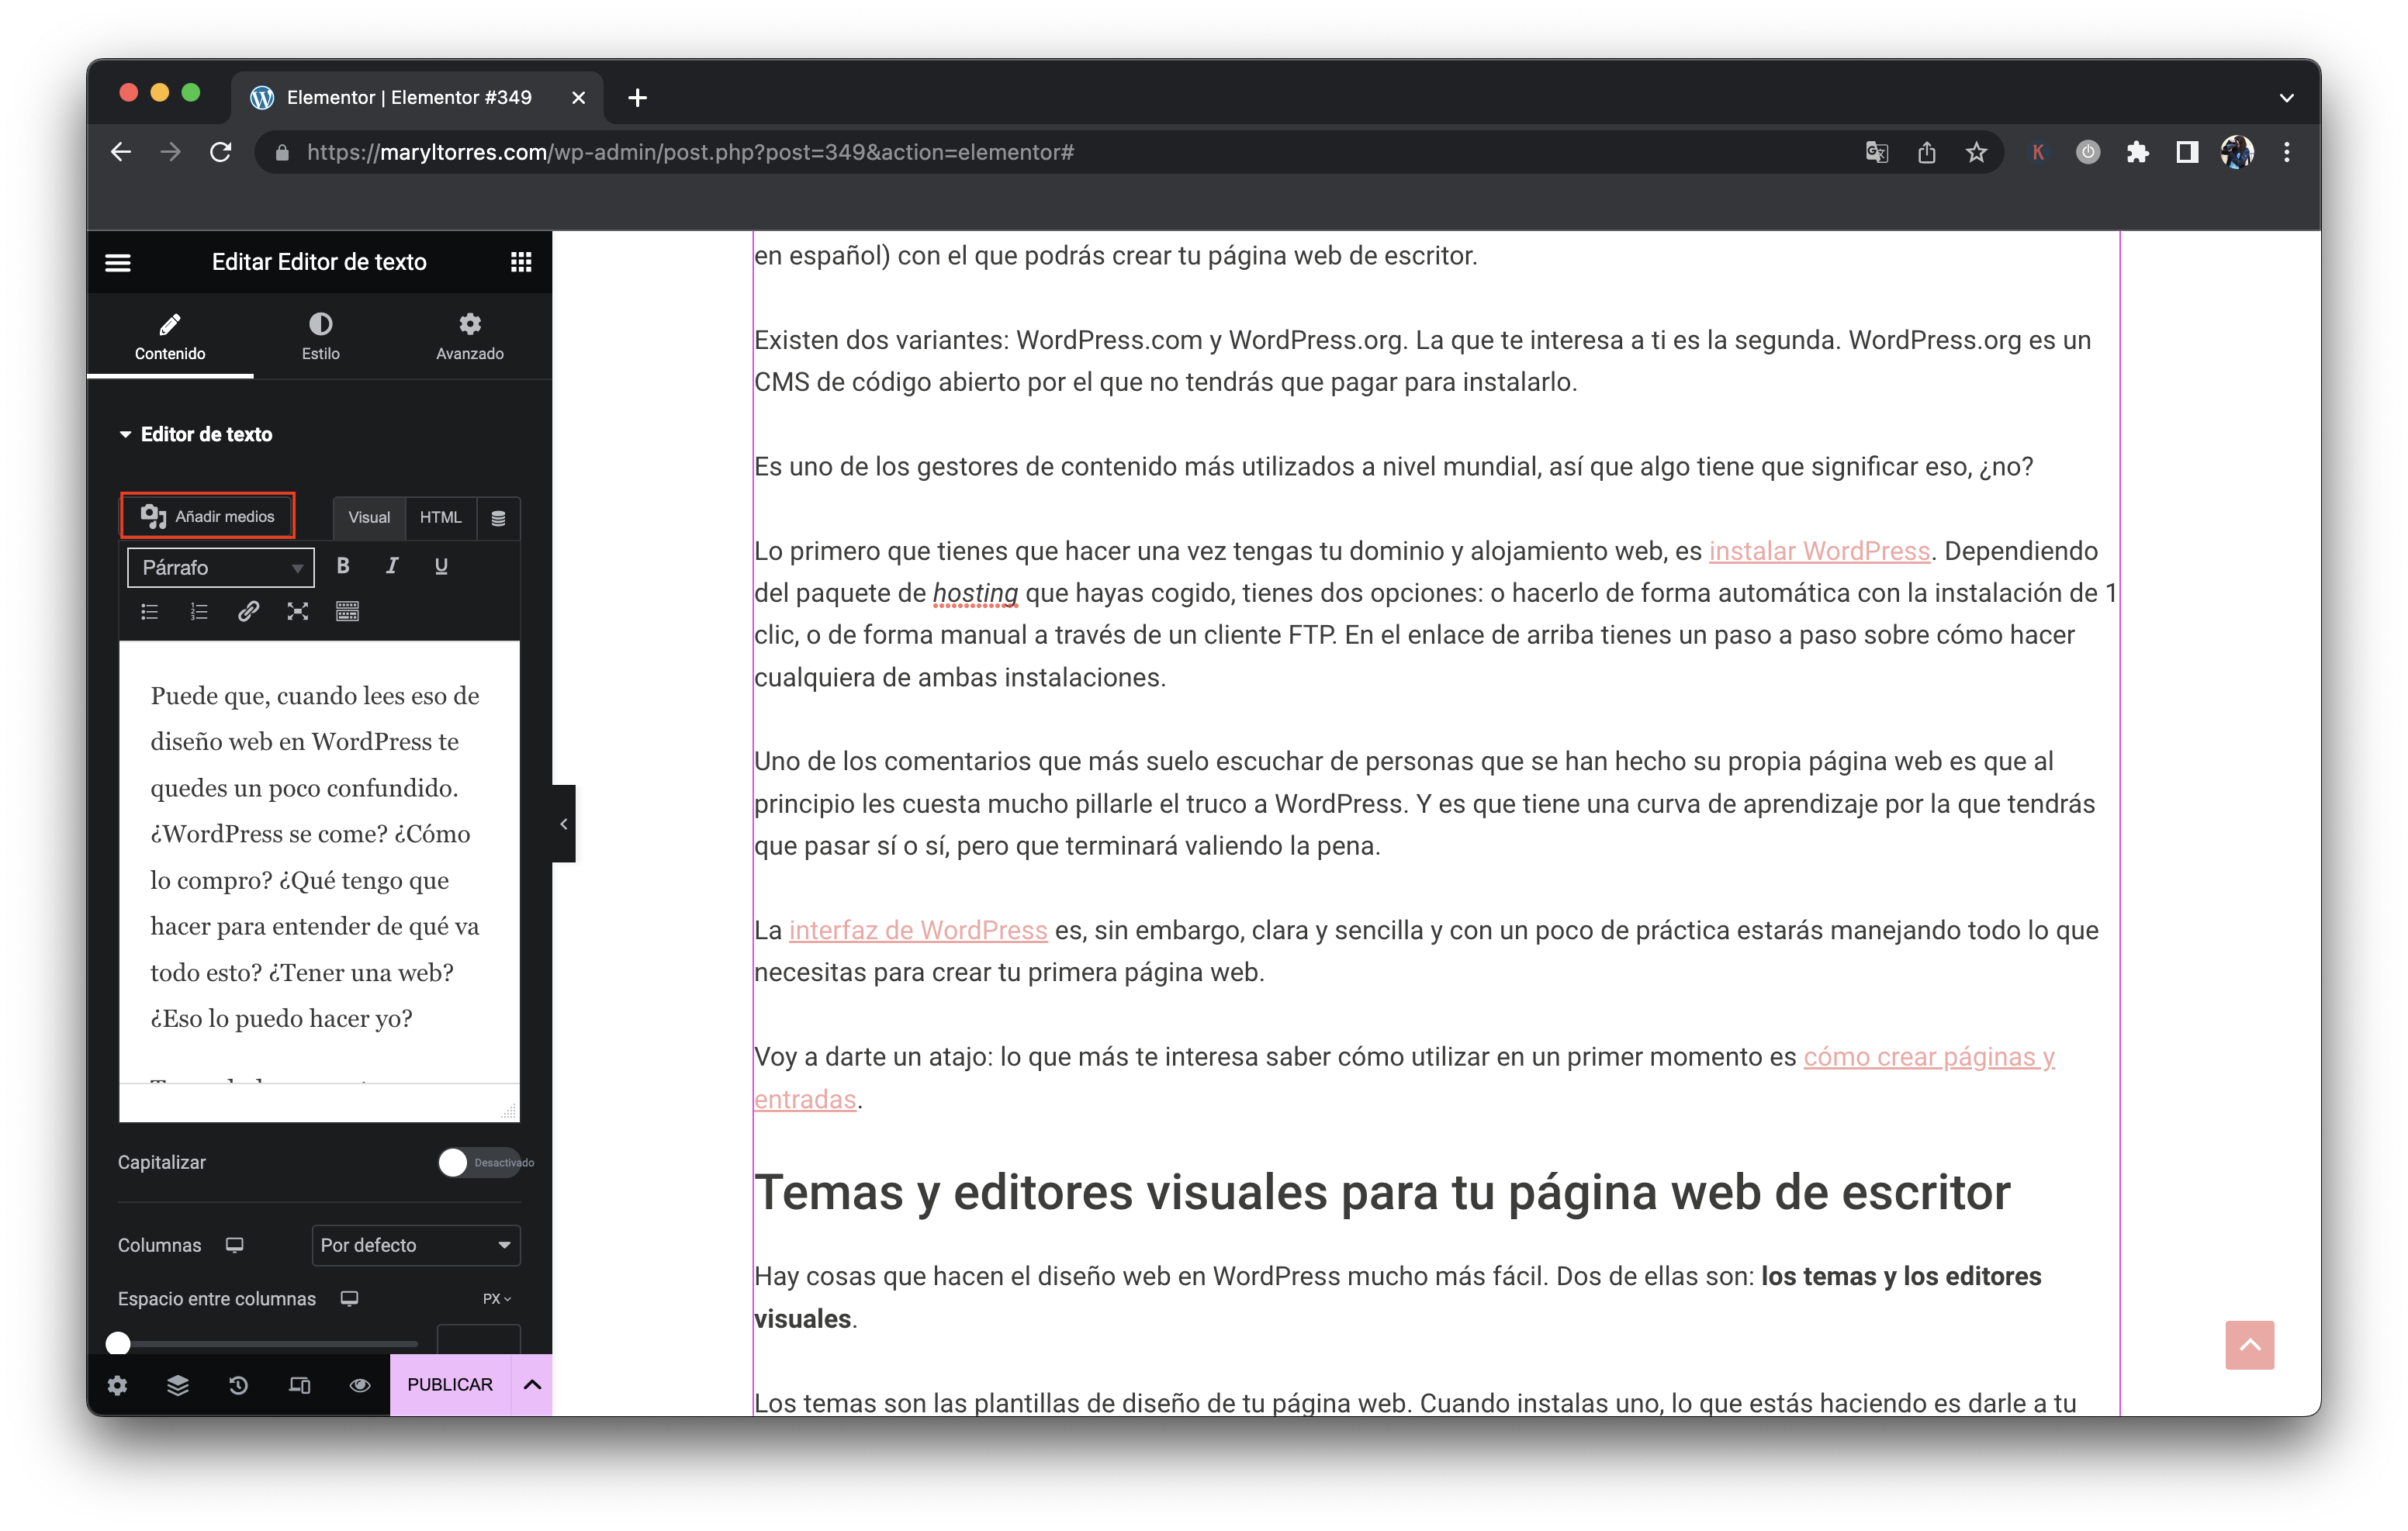Toggle bold formatting in the text editor
2408x1531 pixels.
tap(342, 566)
